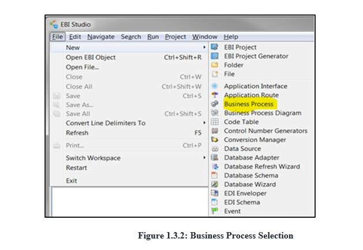Click the Database Adapter icon
Image resolution: width=363 pixels, height=250 pixels.
click(x=215, y=158)
